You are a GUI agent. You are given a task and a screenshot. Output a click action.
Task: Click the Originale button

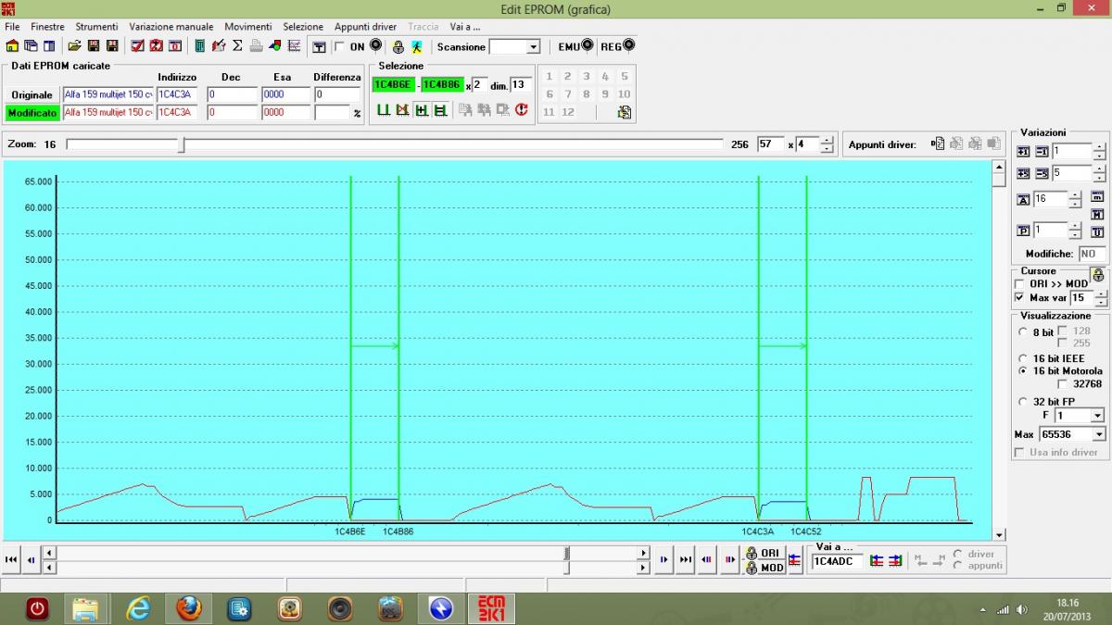pyautogui.click(x=32, y=94)
